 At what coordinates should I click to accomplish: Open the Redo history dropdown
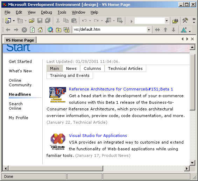click(x=102, y=21)
